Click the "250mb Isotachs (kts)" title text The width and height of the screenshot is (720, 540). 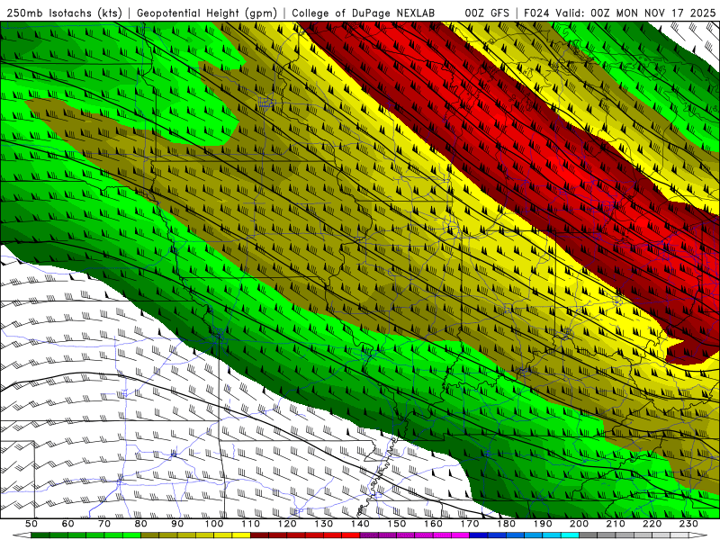pyautogui.click(x=65, y=13)
